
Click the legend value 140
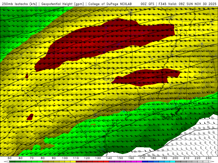(109, 158)
